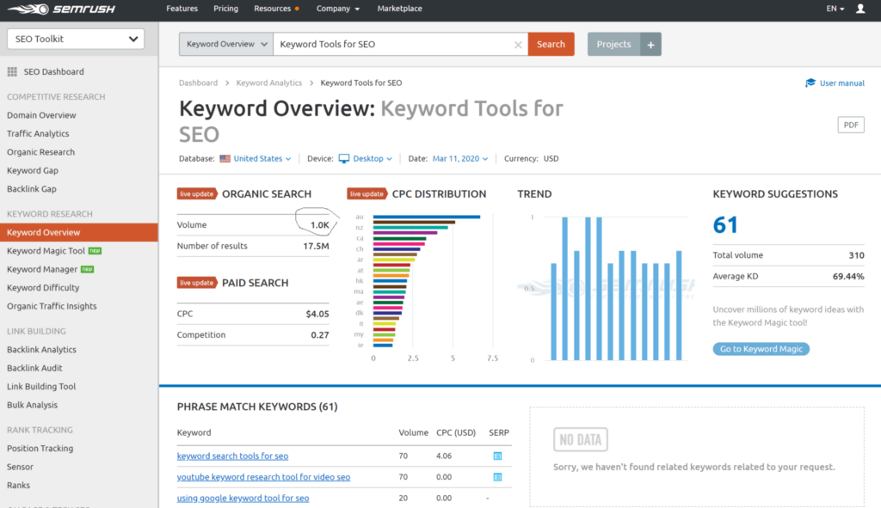Screen dimensions: 881x508
Task: Open the user account icon
Action: [x=860, y=9]
